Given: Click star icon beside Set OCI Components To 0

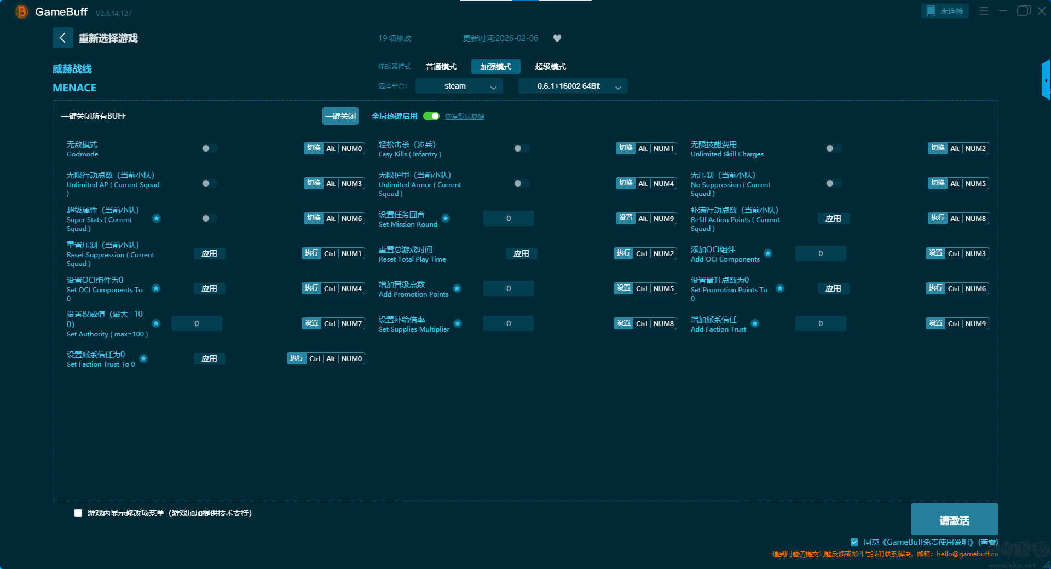Looking at the screenshot, I should [156, 288].
